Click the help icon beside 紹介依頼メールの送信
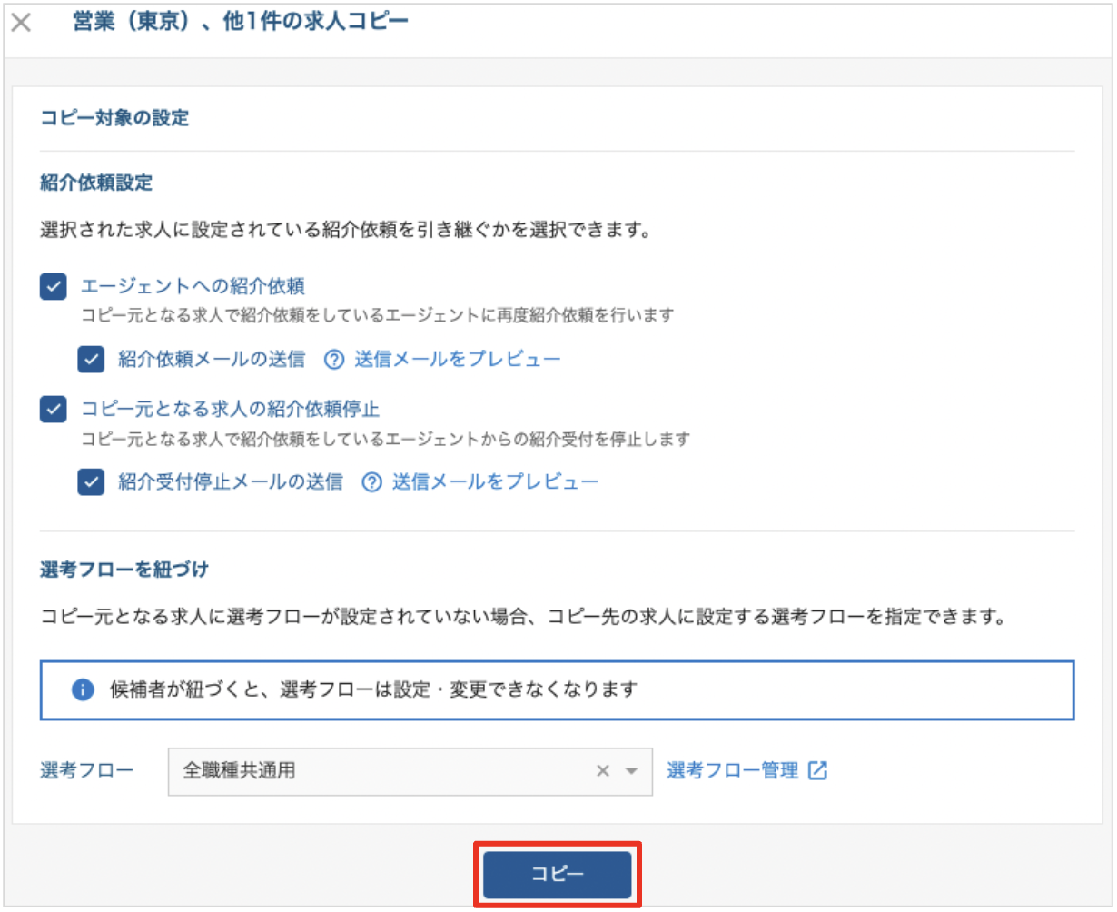Screen dimensions: 1117x912 334,360
